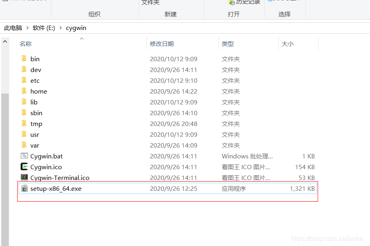Viewport: 370px width, 246px height.
Task: Click the 2020/9/26 14:09 date cell
Action: coord(173,146)
